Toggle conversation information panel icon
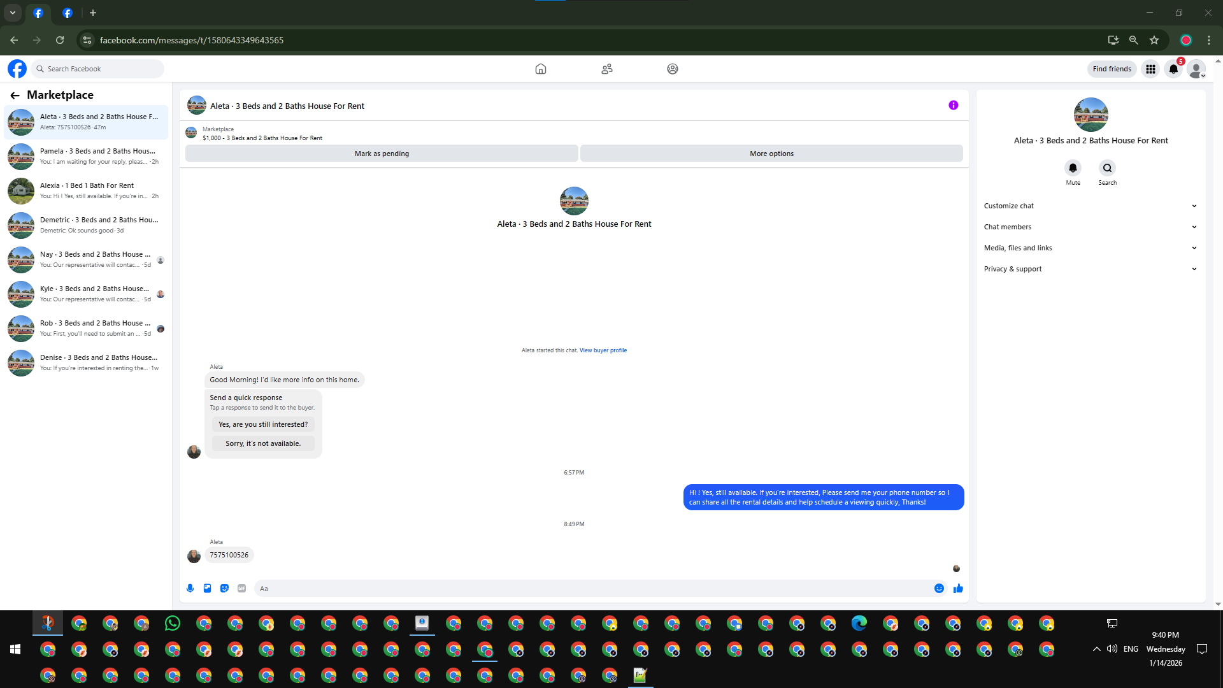The width and height of the screenshot is (1223, 688). pyautogui.click(x=953, y=106)
